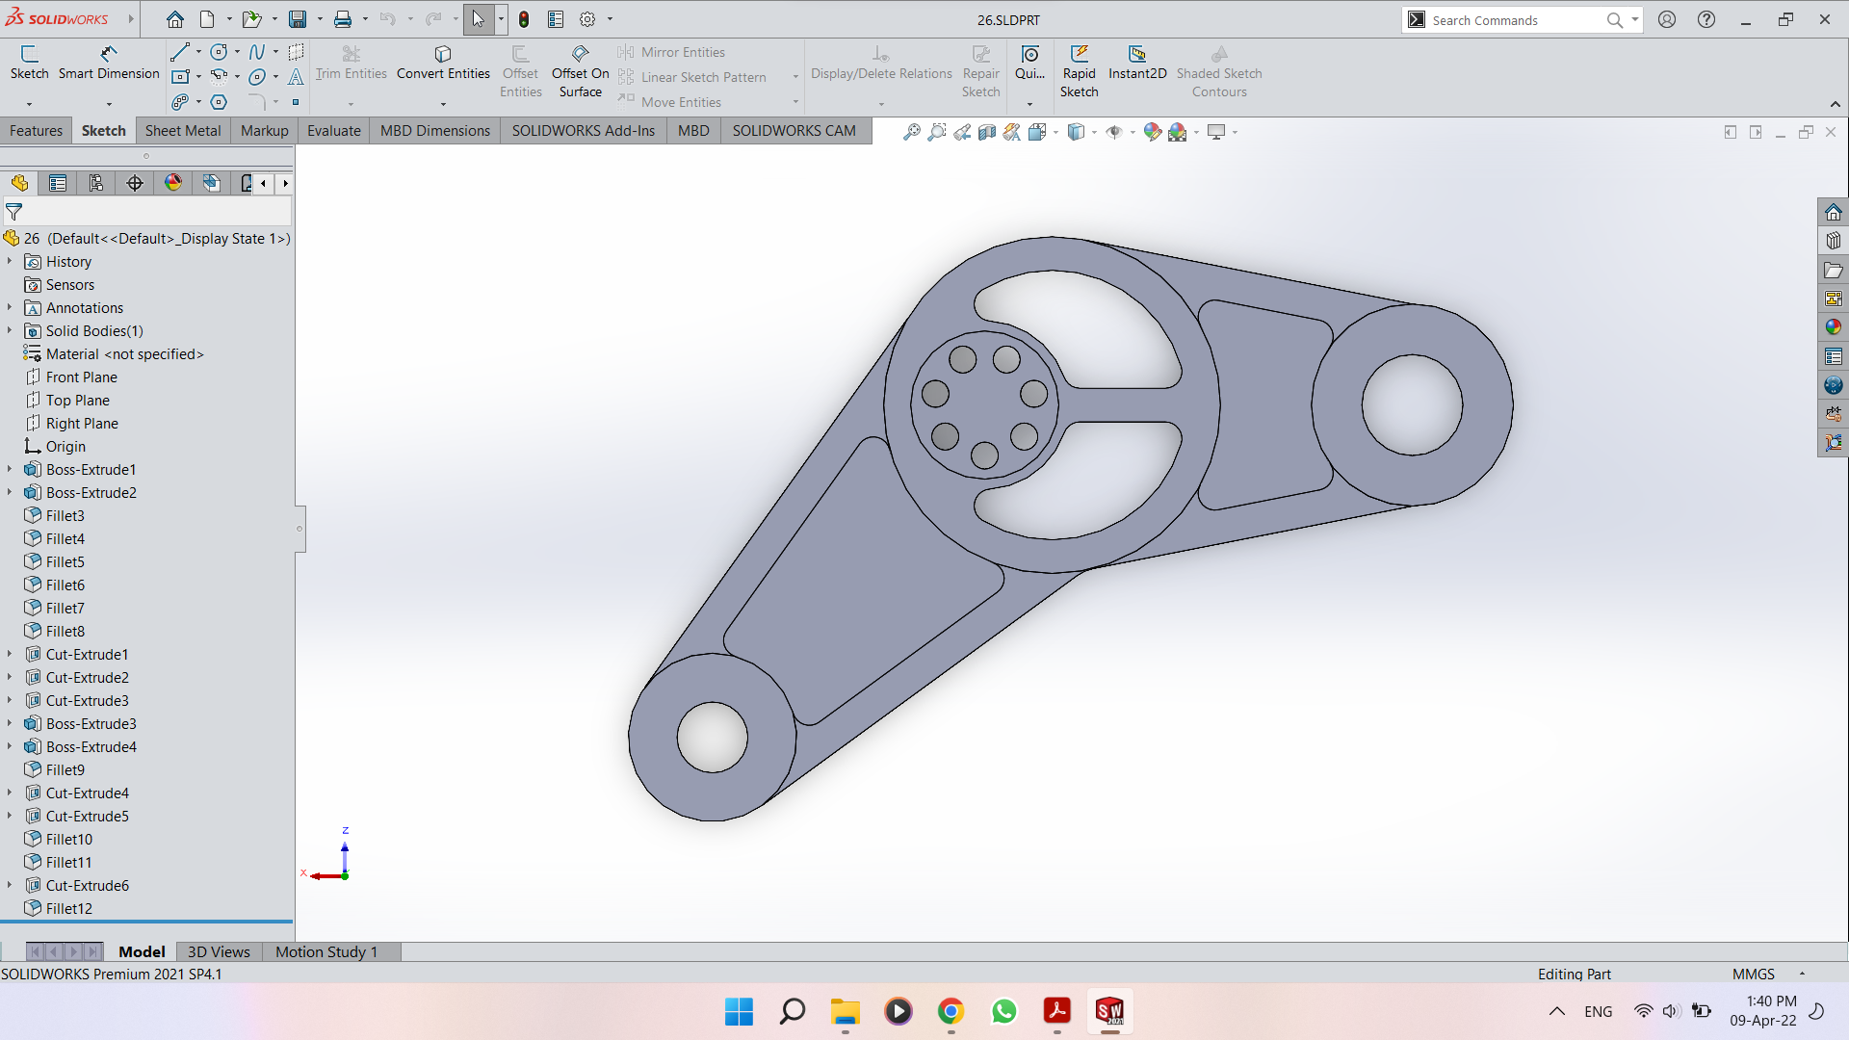Viewport: 1849px width, 1040px height.
Task: Select the Spline sketch tool
Action: pos(257,52)
